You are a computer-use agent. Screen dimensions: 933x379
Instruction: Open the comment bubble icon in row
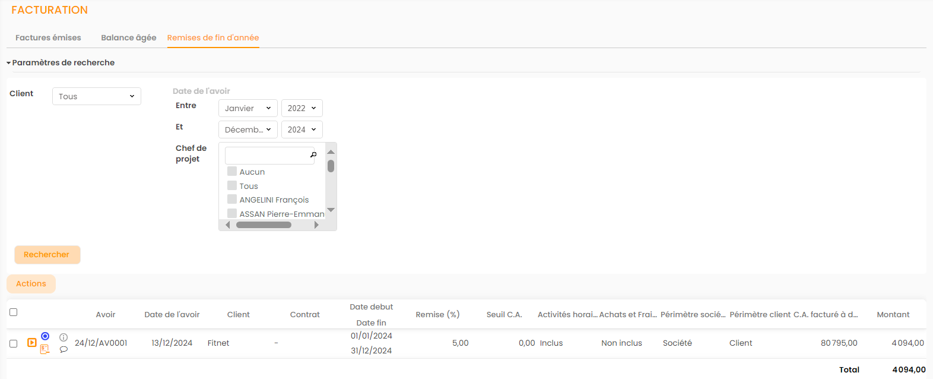[x=64, y=349]
